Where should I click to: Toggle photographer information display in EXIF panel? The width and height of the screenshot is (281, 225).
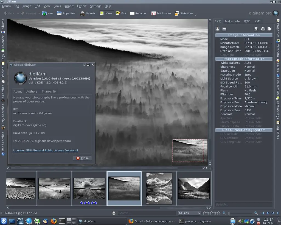[x=218, y=29]
